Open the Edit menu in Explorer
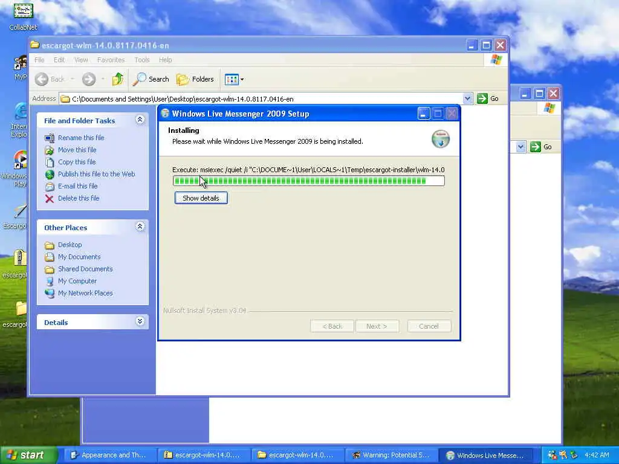This screenshot has width=619, height=464. point(59,60)
